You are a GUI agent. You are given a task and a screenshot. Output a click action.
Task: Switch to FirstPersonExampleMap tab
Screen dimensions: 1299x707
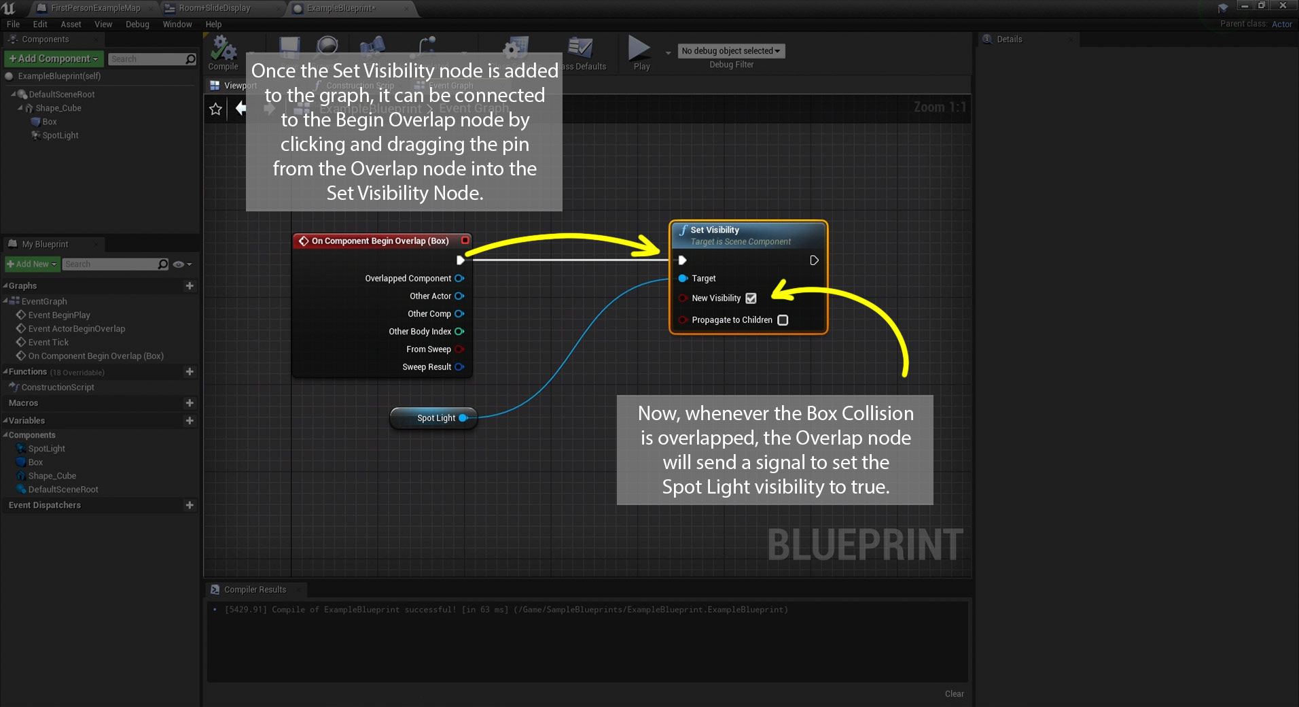pyautogui.click(x=95, y=8)
